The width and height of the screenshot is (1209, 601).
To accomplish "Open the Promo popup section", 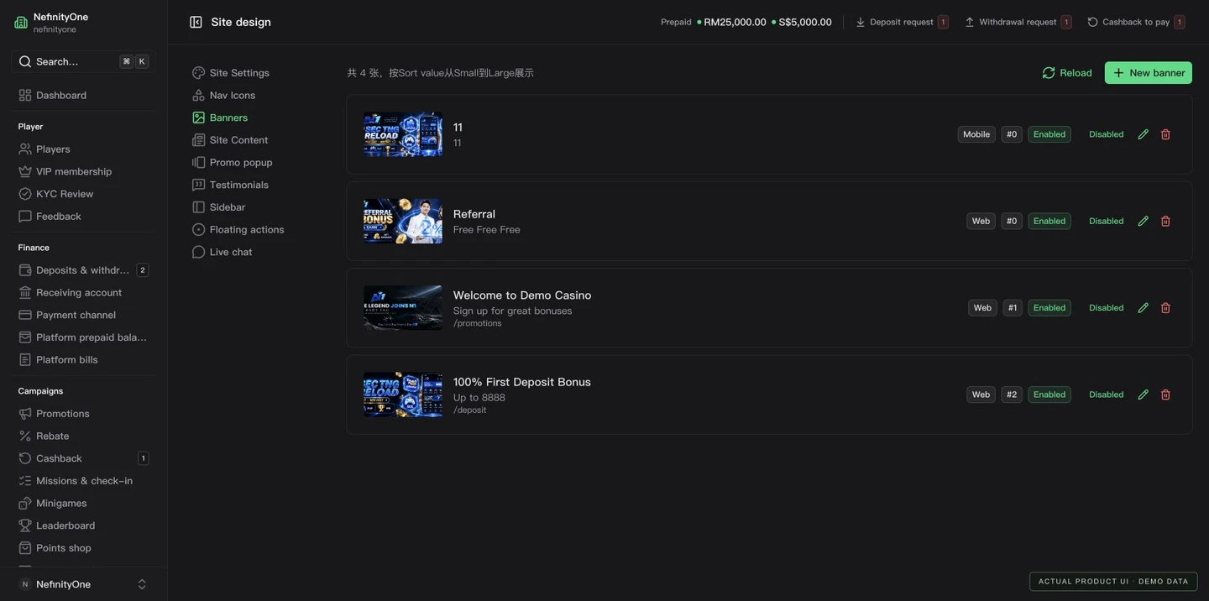I will pos(232,163).
